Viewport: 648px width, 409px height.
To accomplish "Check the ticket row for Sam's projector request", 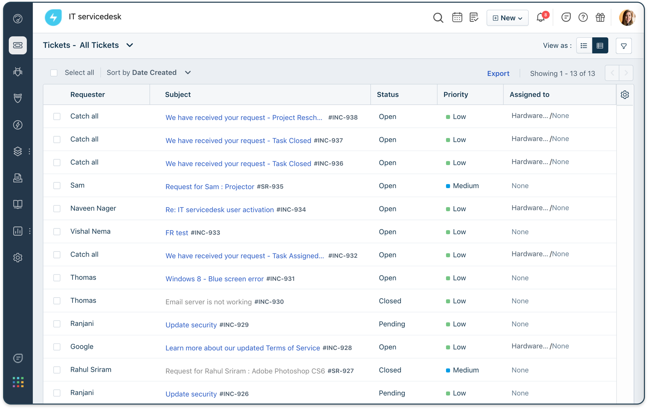I will tap(57, 186).
